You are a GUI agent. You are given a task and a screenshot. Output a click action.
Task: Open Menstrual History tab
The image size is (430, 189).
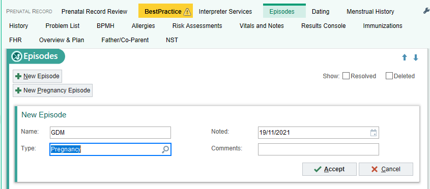[x=370, y=12]
